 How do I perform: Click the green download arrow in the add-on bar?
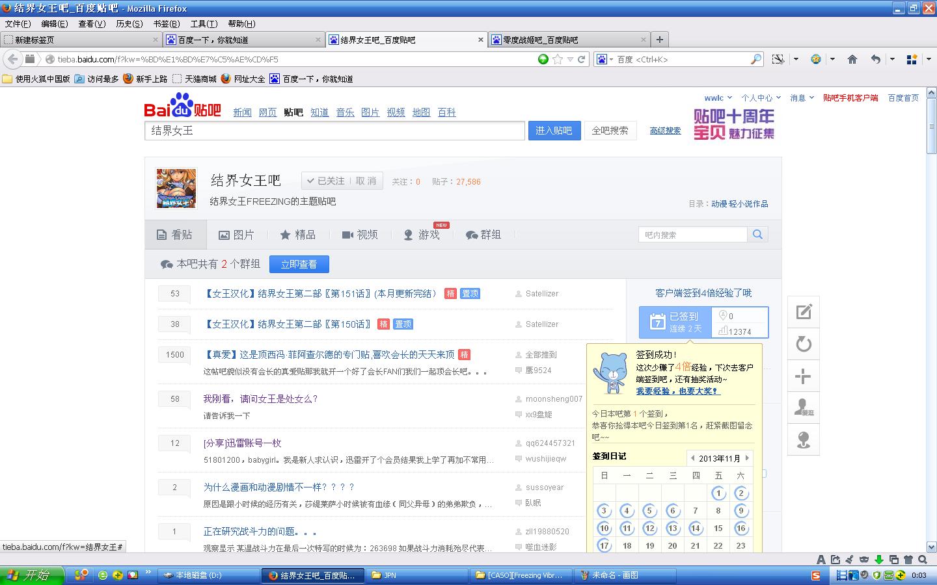(879, 559)
